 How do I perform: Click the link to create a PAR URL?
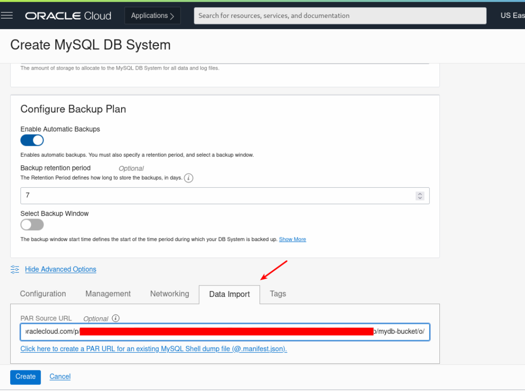coord(153,349)
